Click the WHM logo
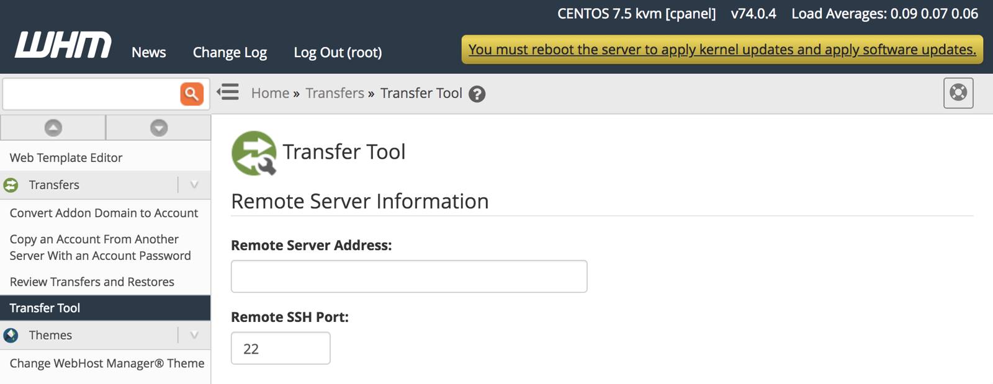This screenshot has width=993, height=384. (x=63, y=46)
